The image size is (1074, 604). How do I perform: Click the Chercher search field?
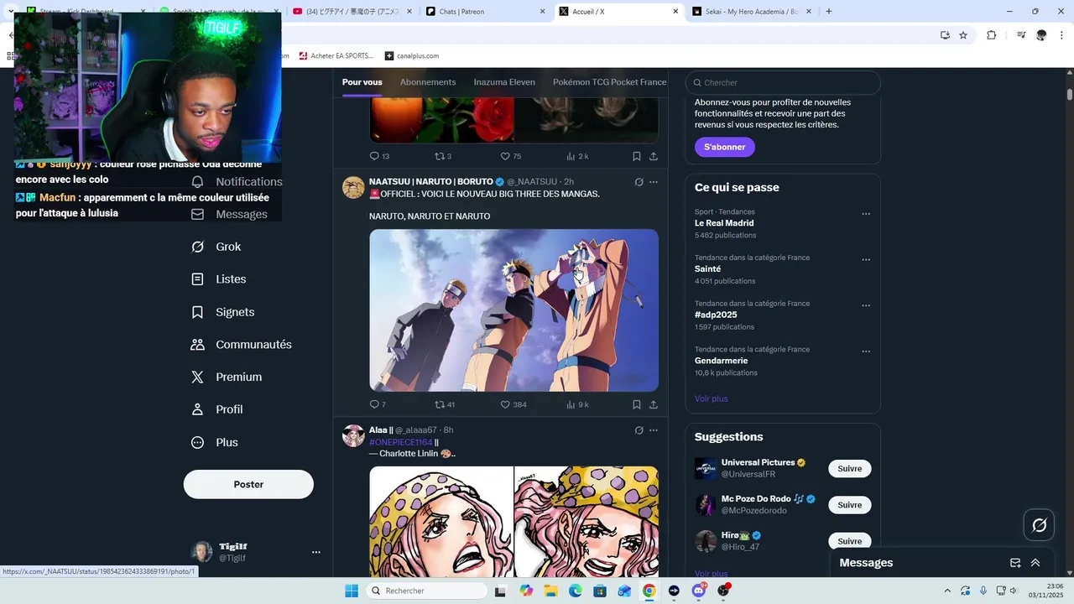pyautogui.click(x=783, y=82)
